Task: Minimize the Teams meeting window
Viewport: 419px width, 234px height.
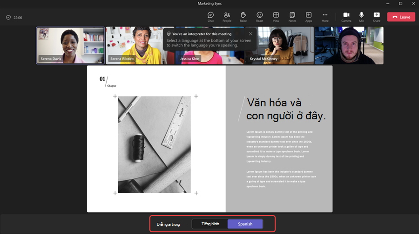Action: point(387,3)
